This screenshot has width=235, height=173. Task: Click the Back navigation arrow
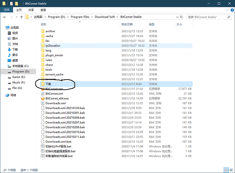point(4,17)
